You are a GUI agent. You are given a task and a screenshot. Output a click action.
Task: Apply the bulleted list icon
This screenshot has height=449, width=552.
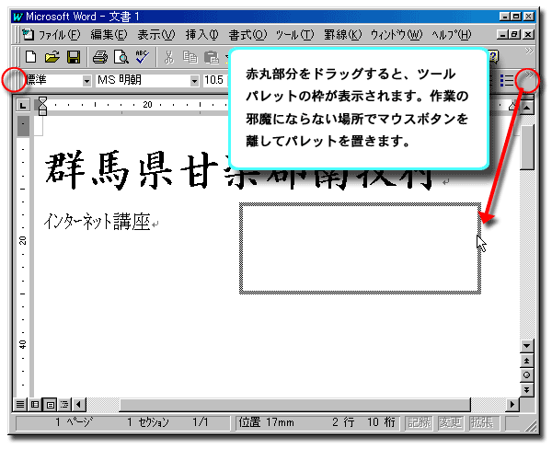tap(507, 80)
